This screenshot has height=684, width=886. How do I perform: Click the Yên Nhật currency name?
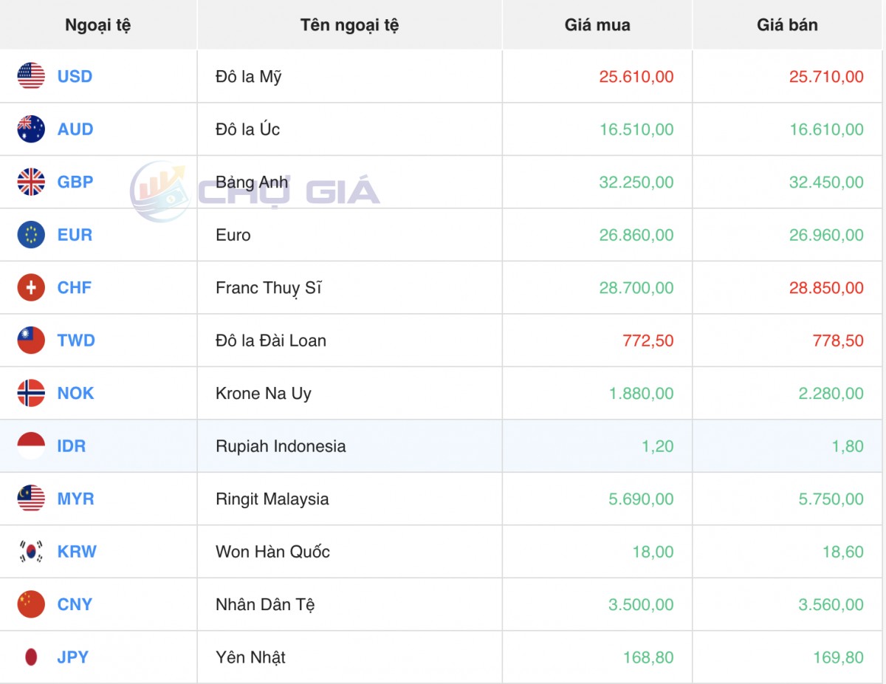click(250, 657)
